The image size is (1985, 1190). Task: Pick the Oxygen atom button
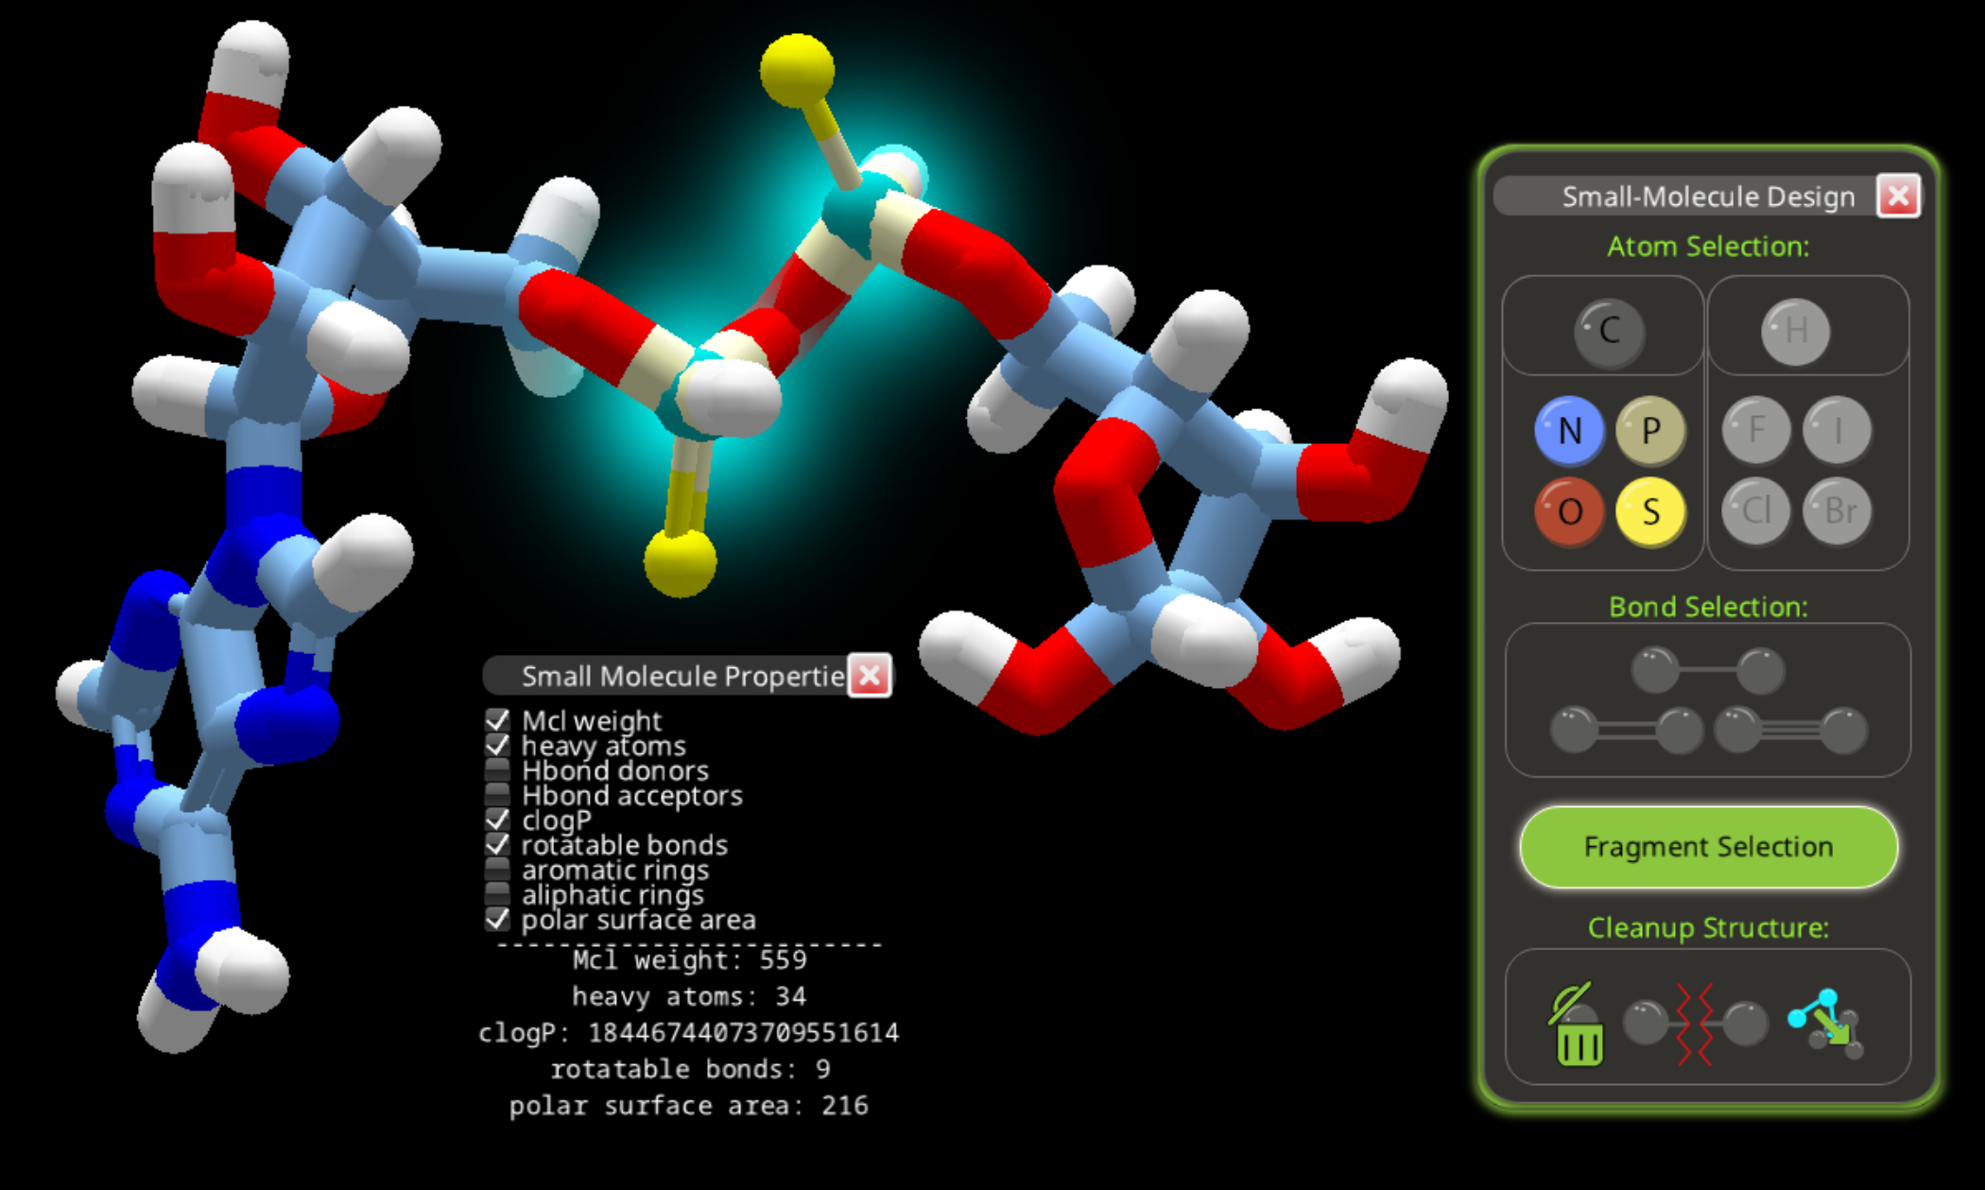tap(1569, 511)
